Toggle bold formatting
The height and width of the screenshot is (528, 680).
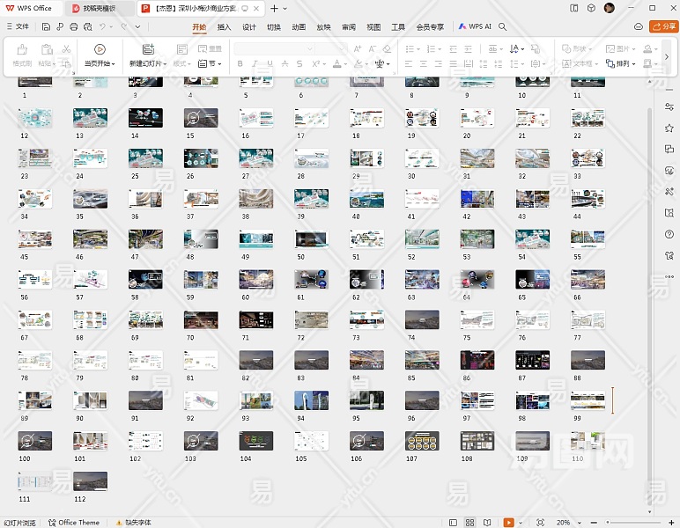pos(240,64)
